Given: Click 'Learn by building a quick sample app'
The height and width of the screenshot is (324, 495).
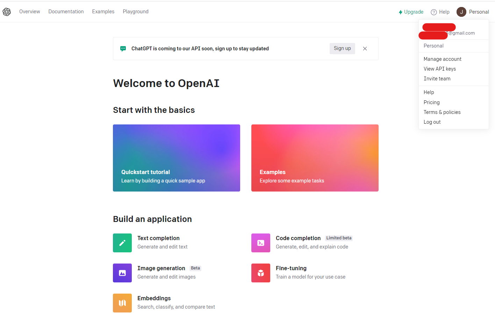Looking at the screenshot, I should coord(163,181).
